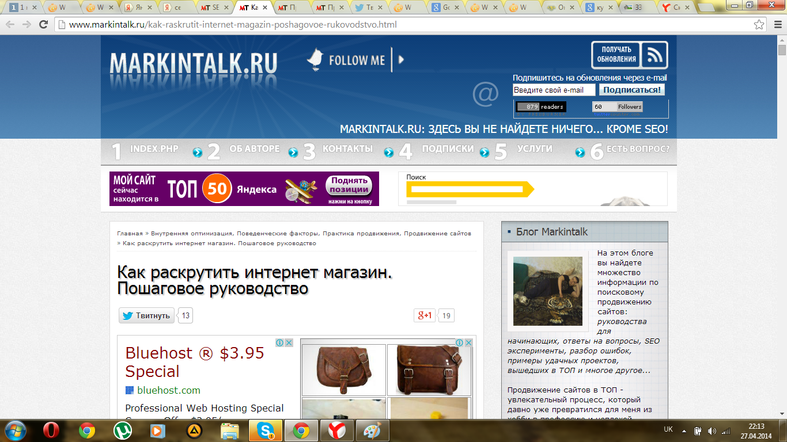Click the 'Введите свой e-mail' input field
The width and height of the screenshot is (787, 442).
(554, 90)
